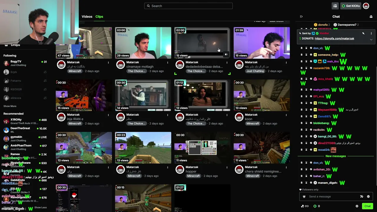This screenshot has width=377, height=212.
Task: Click the Get KICKs button
Action: tap(351, 6)
